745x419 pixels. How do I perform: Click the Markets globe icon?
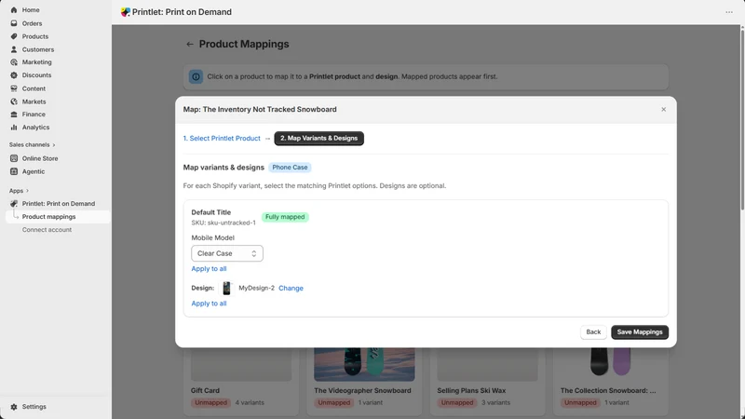pos(14,101)
